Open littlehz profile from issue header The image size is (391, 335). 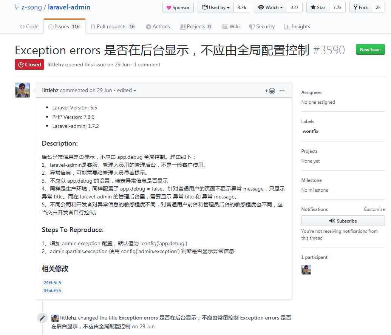(x=56, y=65)
